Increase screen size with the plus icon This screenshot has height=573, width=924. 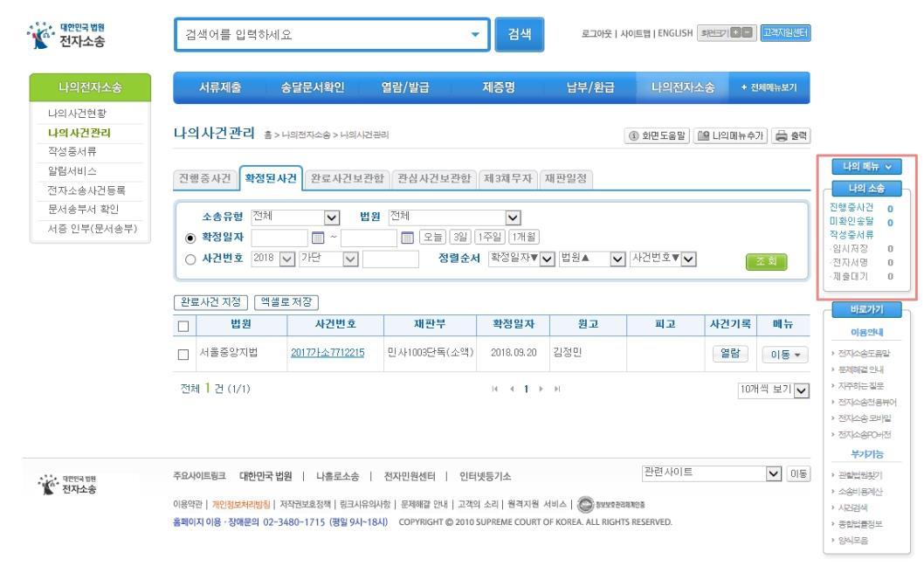coord(735,32)
